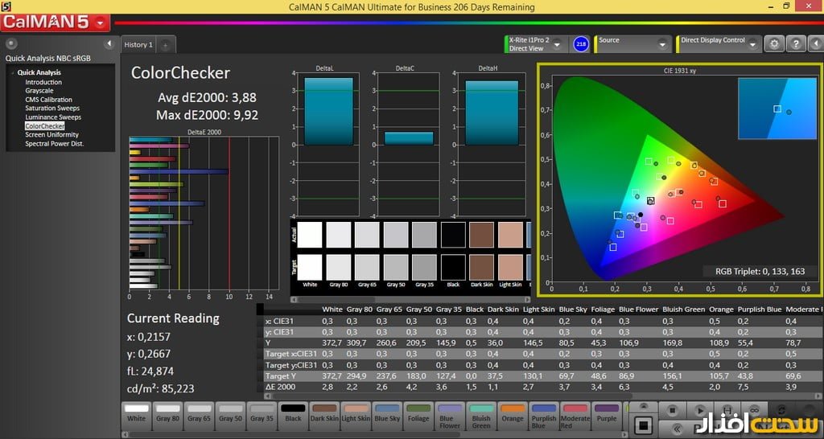The height and width of the screenshot is (439, 824).
Task: Select Grayscale in the workflow list
Action: [39, 91]
